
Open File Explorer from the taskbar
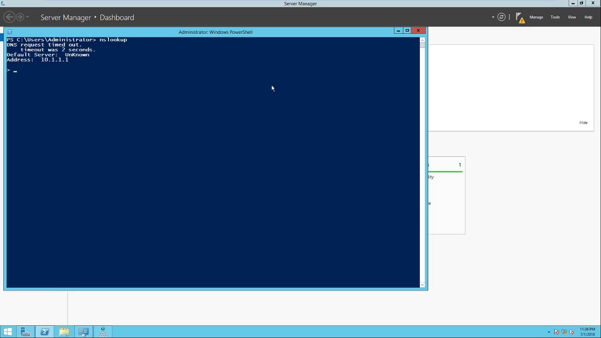pyautogui.click(x=64, y=332)
